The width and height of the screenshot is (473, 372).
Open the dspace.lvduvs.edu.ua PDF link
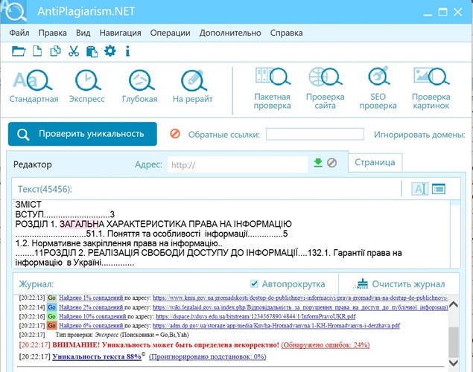click(255, 316)
